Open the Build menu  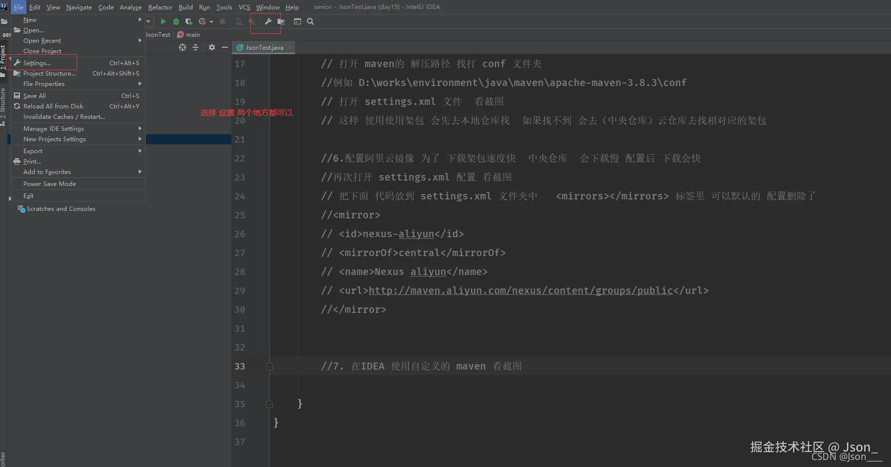(x=186, y=7)
